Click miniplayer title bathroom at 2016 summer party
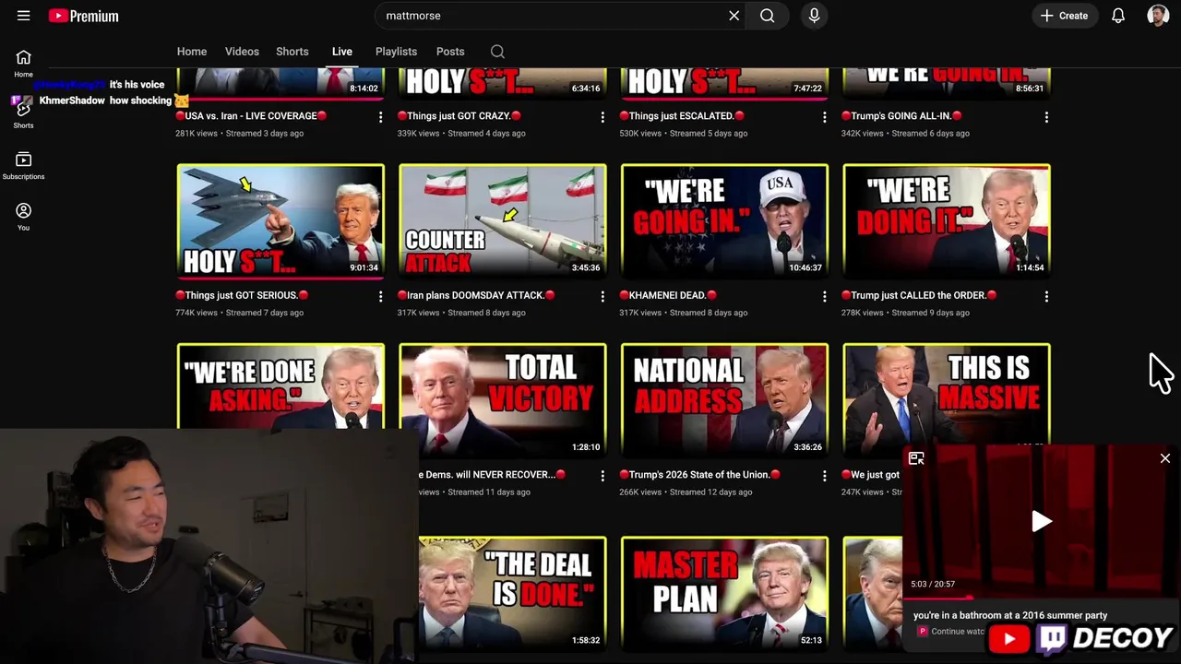 [x=1010, y=615]
